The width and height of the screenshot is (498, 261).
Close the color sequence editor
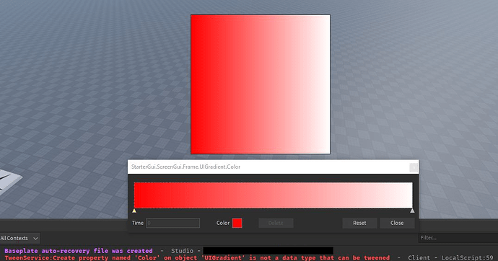pyautogui.click(x=397, y=223)
